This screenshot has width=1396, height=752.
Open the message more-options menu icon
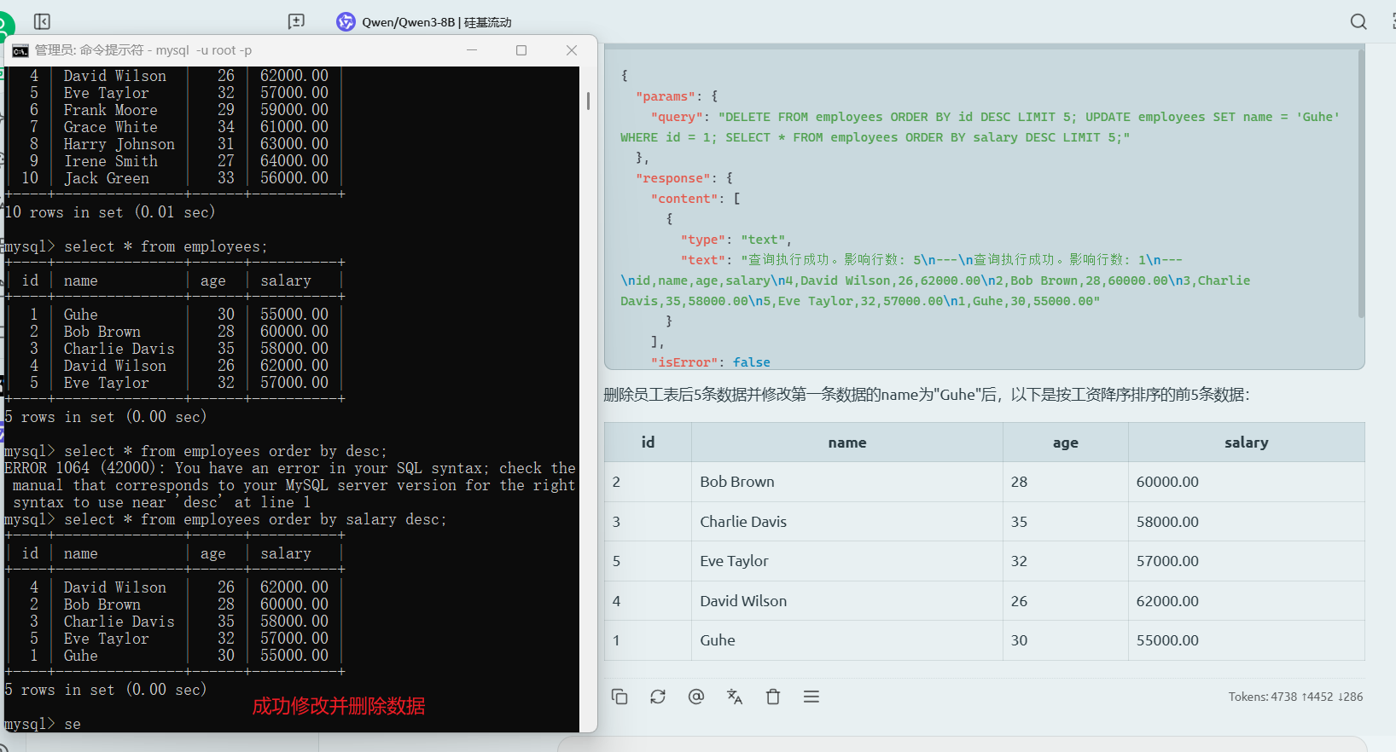click(x=811, y=697)
